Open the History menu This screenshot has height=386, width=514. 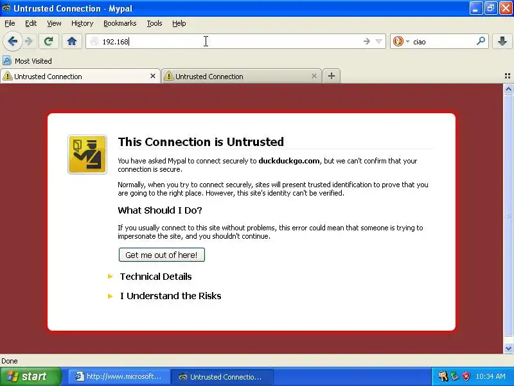(82, 23)
